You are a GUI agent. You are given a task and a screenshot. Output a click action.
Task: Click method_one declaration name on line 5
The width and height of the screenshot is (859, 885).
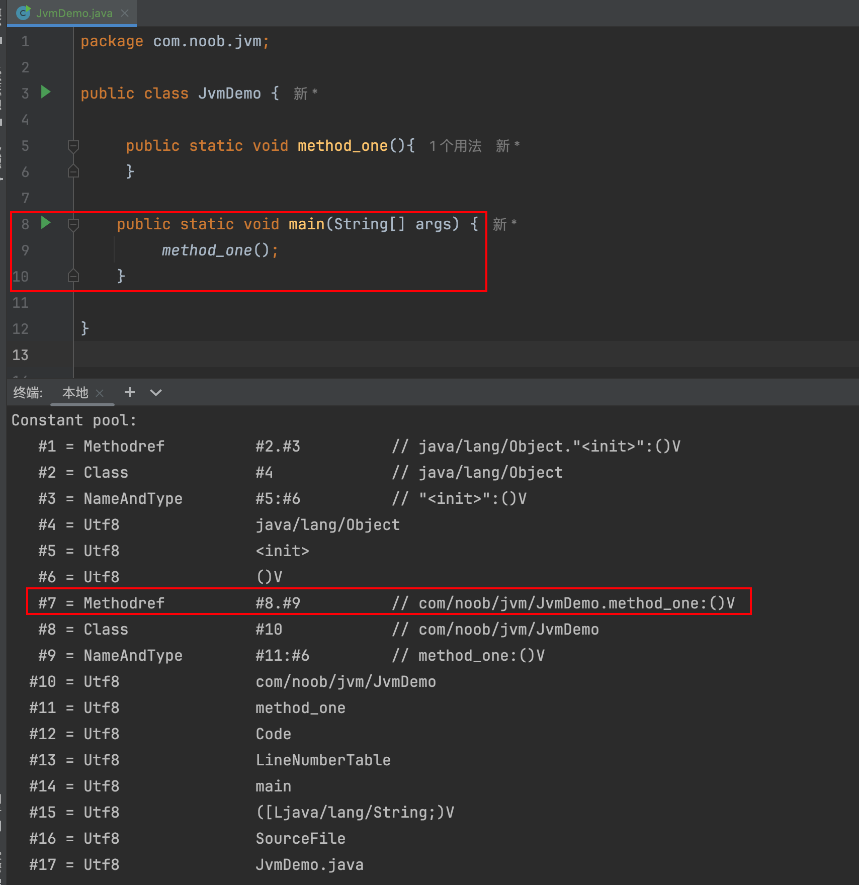342,146
